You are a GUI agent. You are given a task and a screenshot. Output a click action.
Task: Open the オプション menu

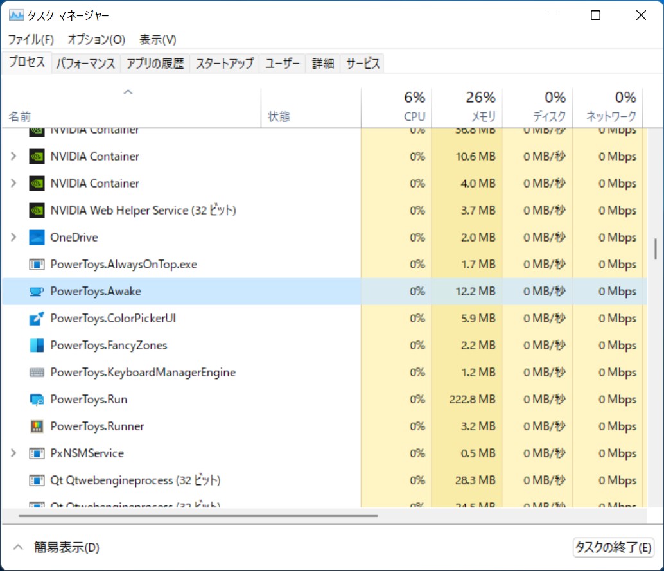(x=96, y=39)
